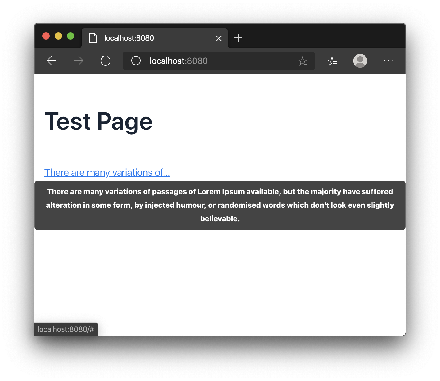Open the settings and more ellipsis menu

[388, 61]
